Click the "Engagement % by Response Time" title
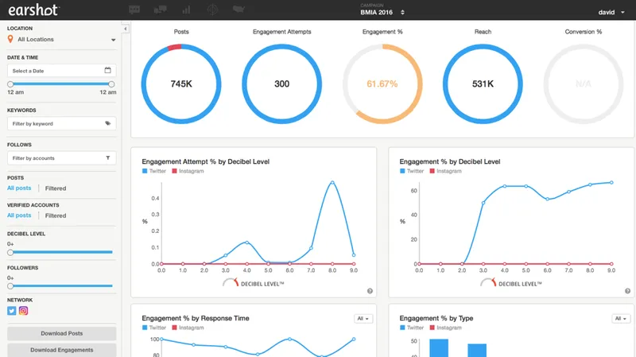 pos(196,319)
